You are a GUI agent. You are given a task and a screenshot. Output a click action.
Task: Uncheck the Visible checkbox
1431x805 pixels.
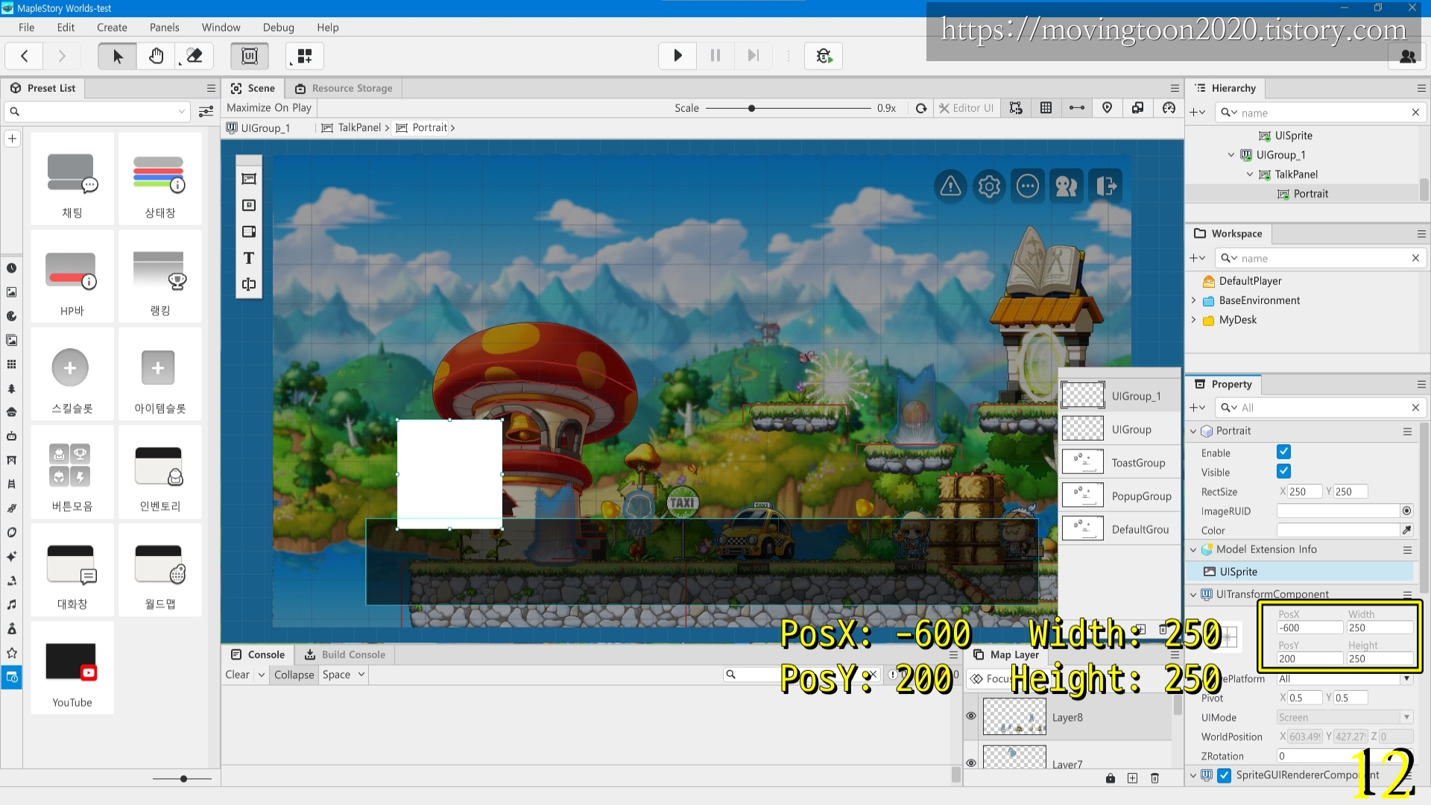[1283, 471]
